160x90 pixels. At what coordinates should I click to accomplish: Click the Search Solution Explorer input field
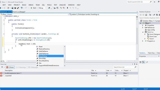coord(149,18)
